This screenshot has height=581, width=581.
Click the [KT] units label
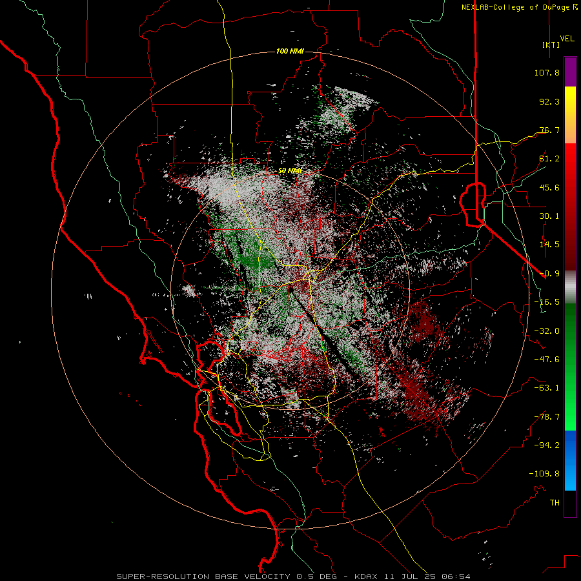click(551, 45)
